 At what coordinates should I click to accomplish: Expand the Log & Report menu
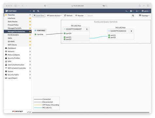tap(18, 78)
